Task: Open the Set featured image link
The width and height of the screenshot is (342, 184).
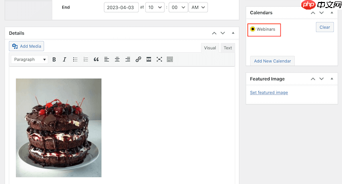Action: pos(269,93)
